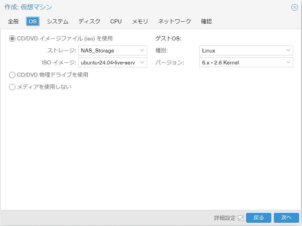Switch to the 全般 tab
Image resolution: width=302 pixels, height=226 pixels.
coord(13,21)
